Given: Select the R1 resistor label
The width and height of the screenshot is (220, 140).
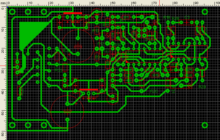Looking at the screenshot, I should [x=126, y=17].
